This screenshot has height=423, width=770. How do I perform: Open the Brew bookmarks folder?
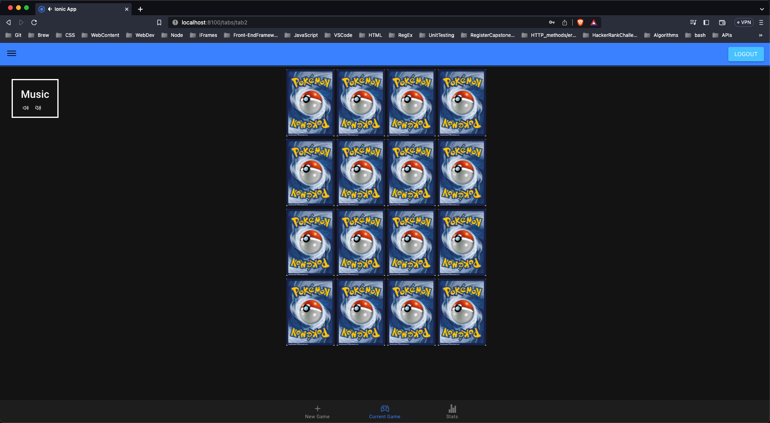coord(38,35)
